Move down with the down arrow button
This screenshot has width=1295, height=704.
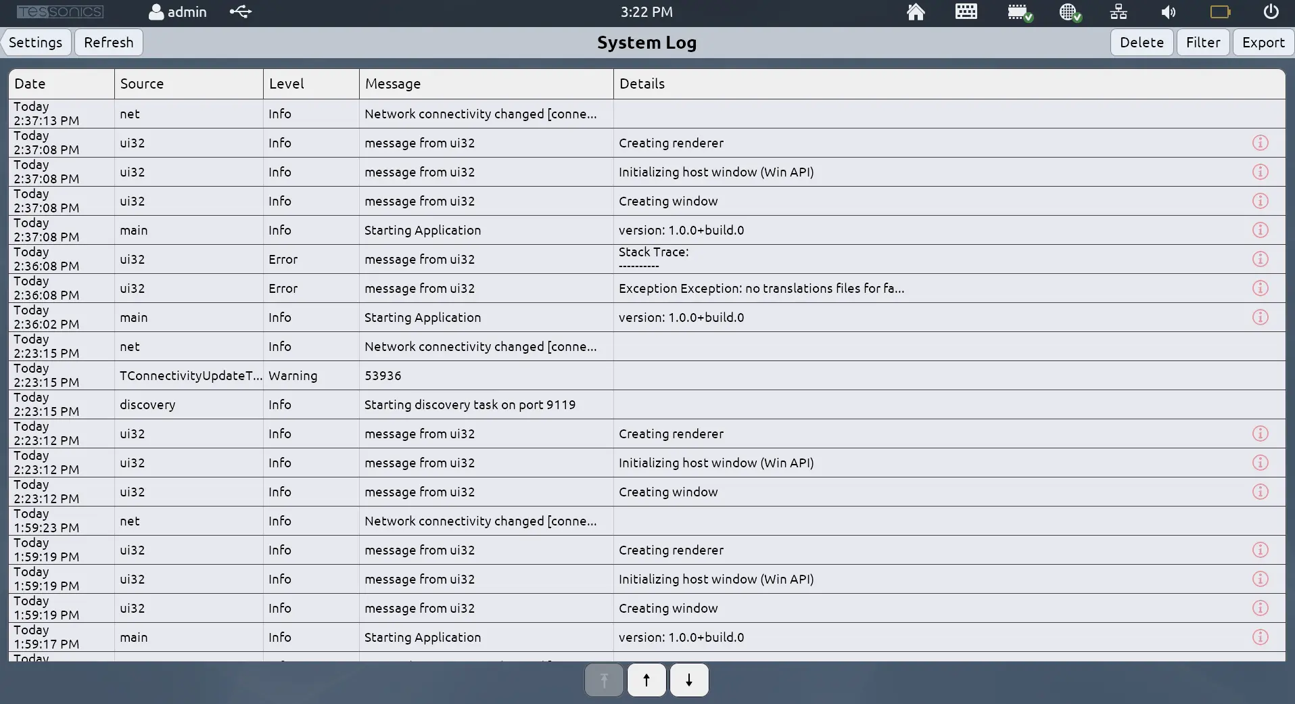[689, 680]
